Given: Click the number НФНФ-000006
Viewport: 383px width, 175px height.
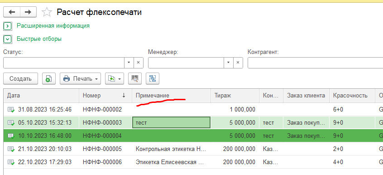Looking at the screenshot, I should (x=102, y=162).
